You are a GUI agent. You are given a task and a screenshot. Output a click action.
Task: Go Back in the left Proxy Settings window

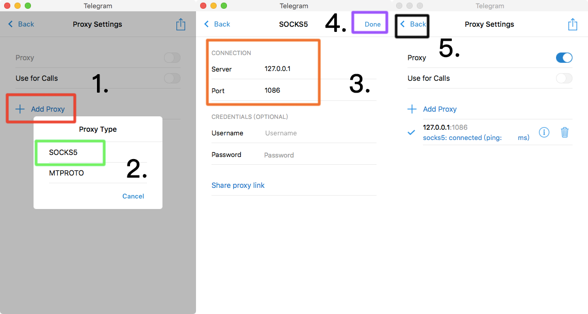click(21, 24)
